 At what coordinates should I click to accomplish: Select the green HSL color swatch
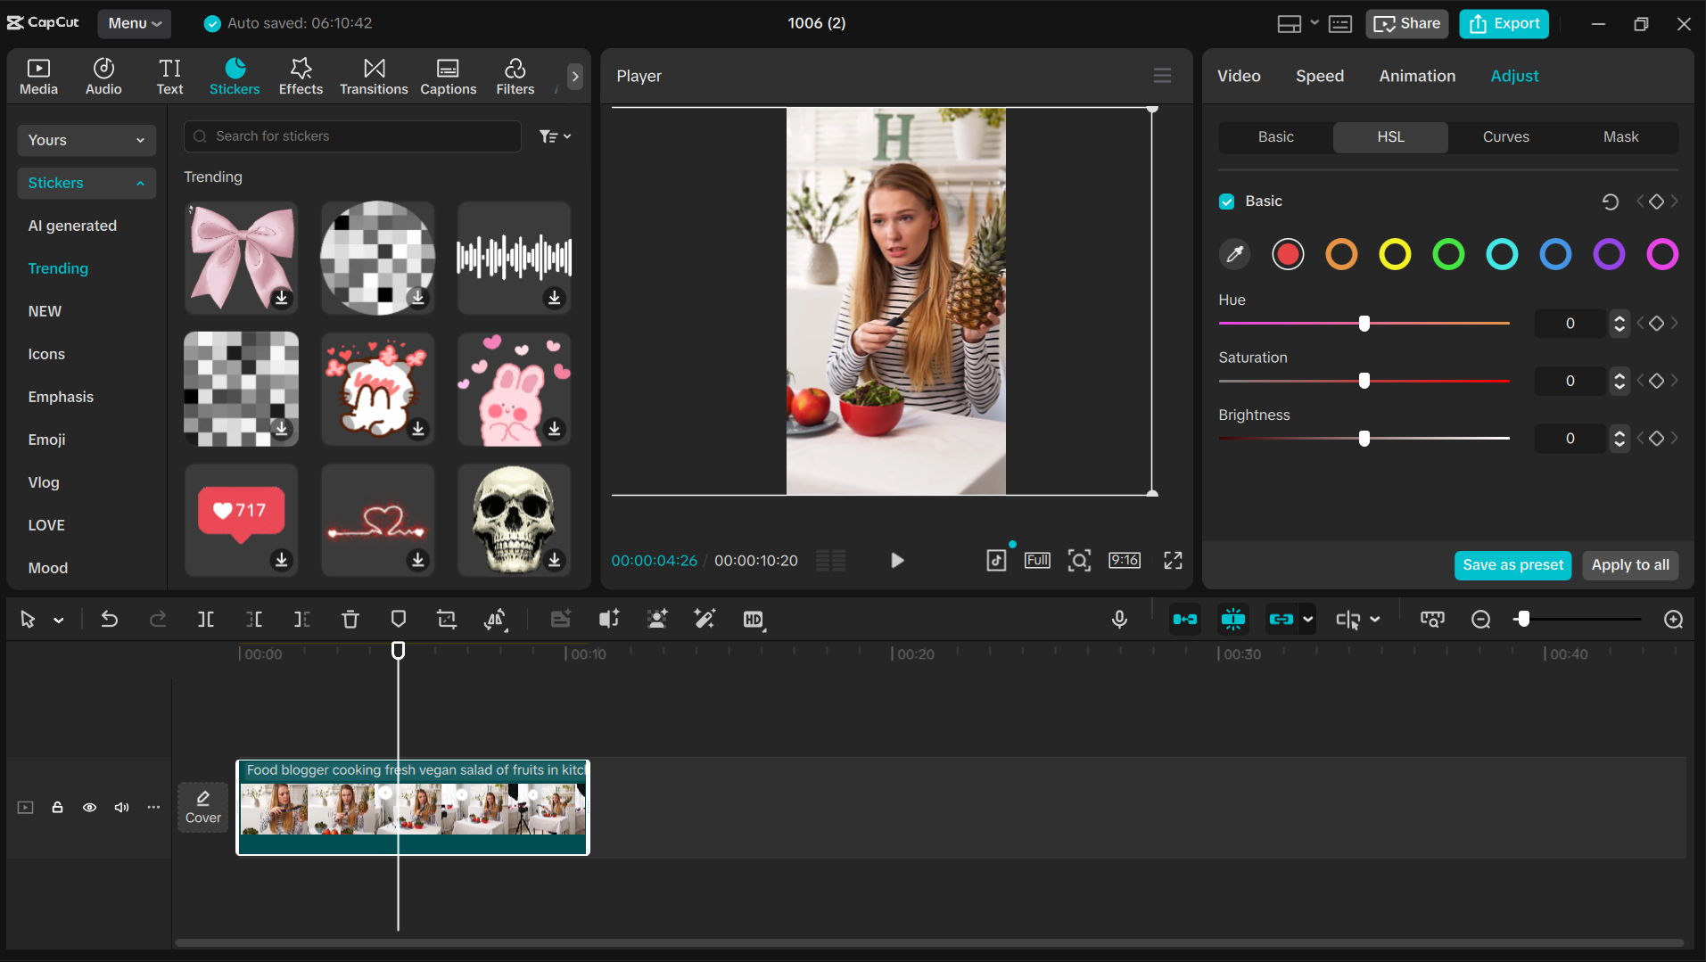click(1448, 254)
